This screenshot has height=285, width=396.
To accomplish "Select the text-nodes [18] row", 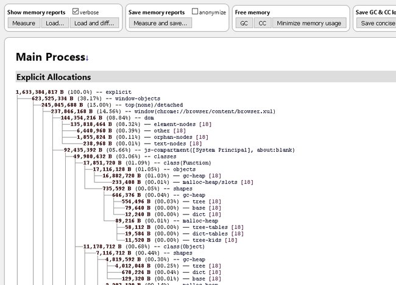I will (143, 144).
